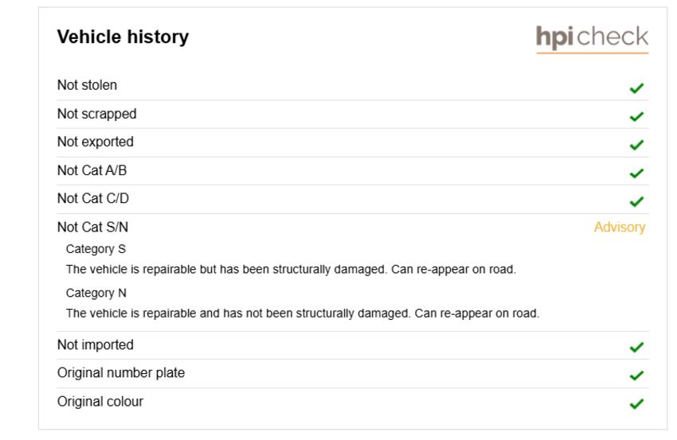677x440 pixels.
Task: Open the hpi check logo
Action: [592, 39]
